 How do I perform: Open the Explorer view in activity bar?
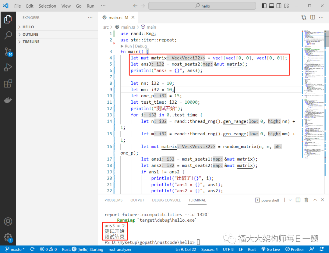pos(8,19)
